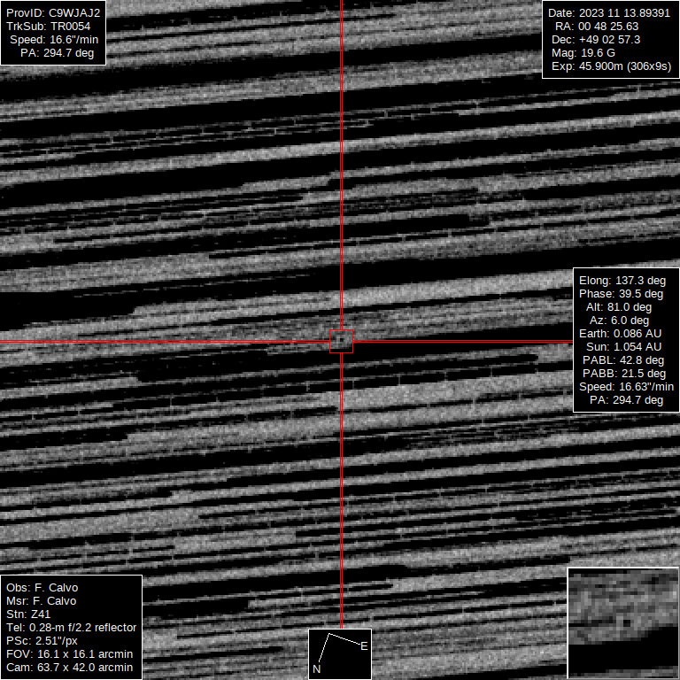
Task: Click the 'TrkSub: TR0054' text
Action: click(x=48, y=27)
